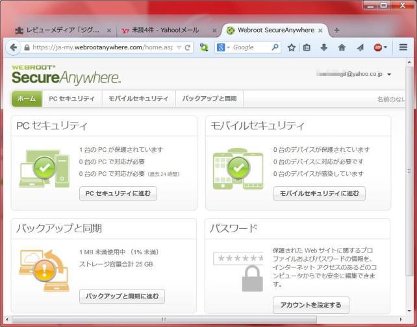Image resolution: width=417 pixels, height=327 pixels.
Task: Click the mobile devices checkmark icon
Action: pyautogui.click(x=238, y=167)
